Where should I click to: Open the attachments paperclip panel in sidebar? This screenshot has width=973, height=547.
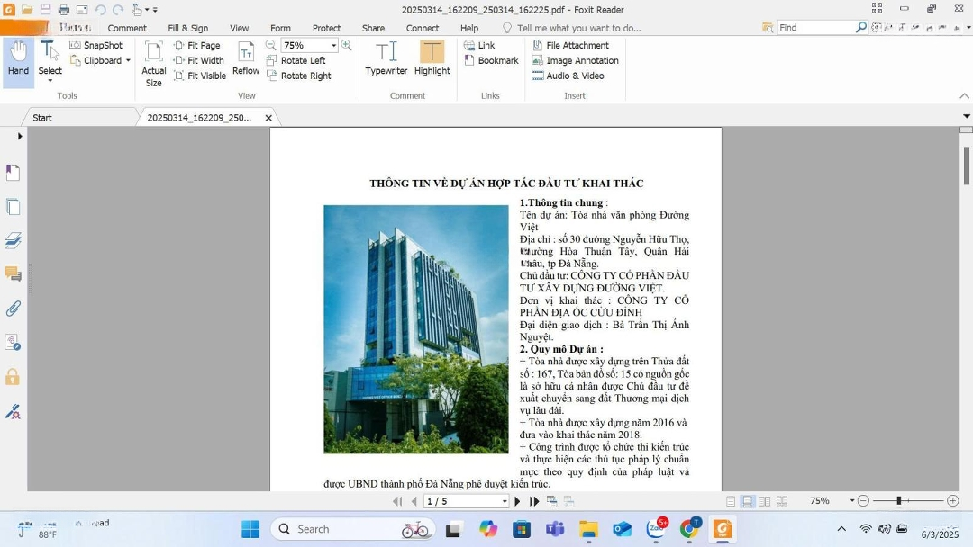pos(13,309)
